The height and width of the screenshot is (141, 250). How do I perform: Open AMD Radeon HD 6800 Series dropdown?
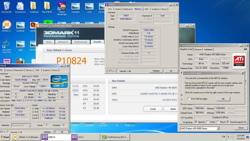[218, 128]
